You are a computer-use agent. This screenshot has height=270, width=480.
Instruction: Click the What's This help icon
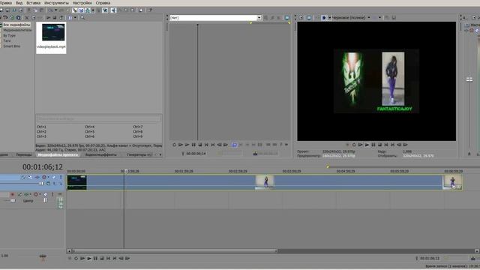click(150, 10)
